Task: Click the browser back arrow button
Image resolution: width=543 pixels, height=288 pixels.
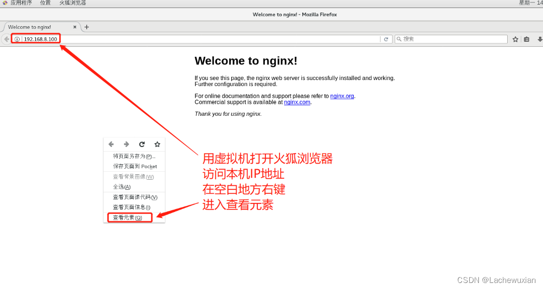Action: pyautogui.click(x=7, y=39)
